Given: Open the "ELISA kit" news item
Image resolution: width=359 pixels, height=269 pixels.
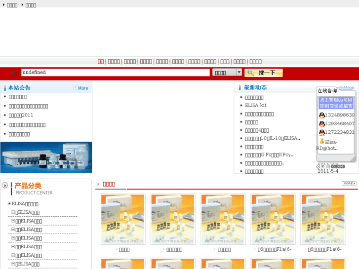Looking at the screenshot, I should tap(255, 105).
